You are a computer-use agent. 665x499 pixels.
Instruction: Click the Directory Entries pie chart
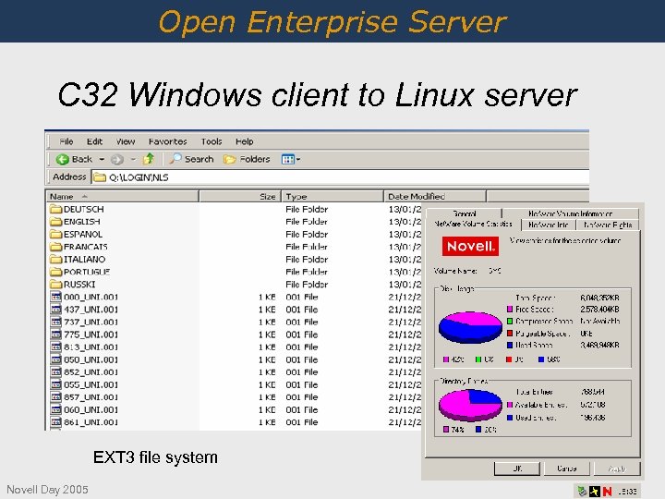470,406
